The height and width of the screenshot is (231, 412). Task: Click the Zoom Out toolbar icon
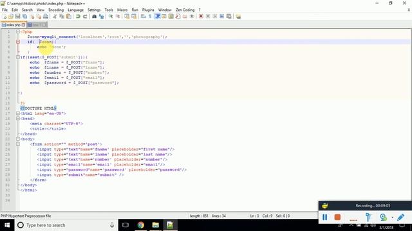click(x=118, y=17)
